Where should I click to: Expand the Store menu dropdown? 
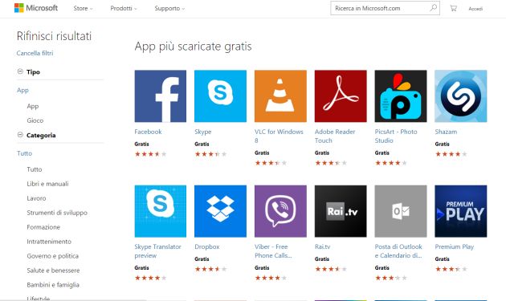coord(83,8)
